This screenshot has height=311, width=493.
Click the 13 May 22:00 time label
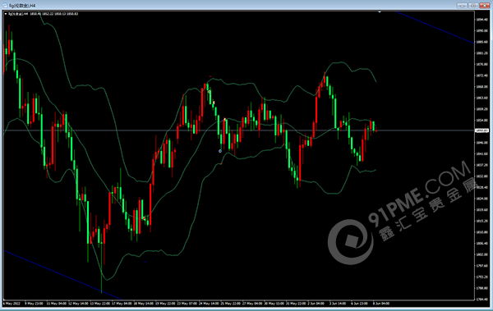pos(100,304)
